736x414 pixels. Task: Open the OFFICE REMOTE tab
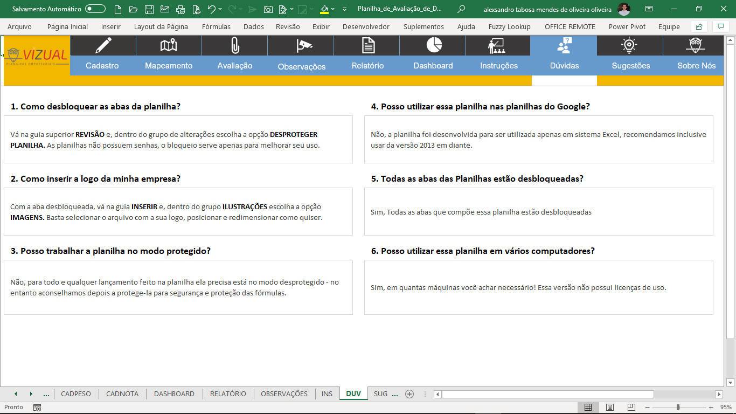[x=570, y=26]
